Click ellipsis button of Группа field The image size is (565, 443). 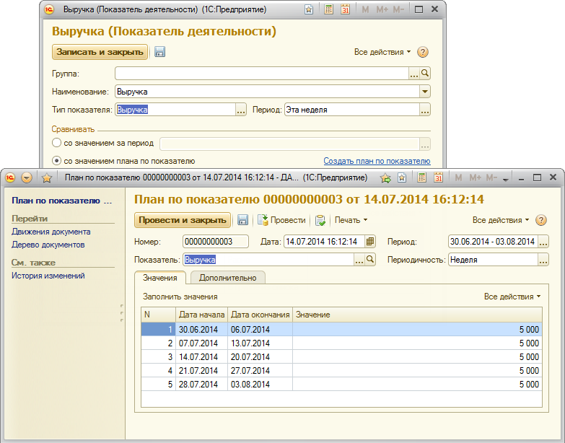414,73
